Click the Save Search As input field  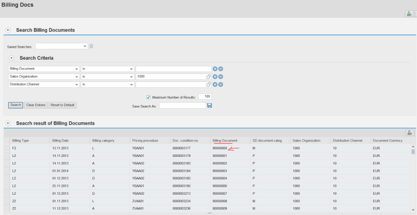(x=182, y=106)
